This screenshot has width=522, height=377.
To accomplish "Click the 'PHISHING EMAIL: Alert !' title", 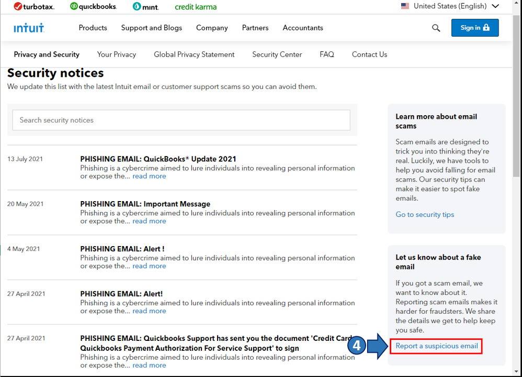I will tap(122, 249).
